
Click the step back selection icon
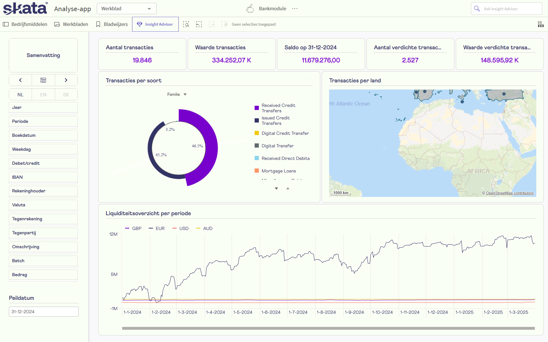pos(199,24)
